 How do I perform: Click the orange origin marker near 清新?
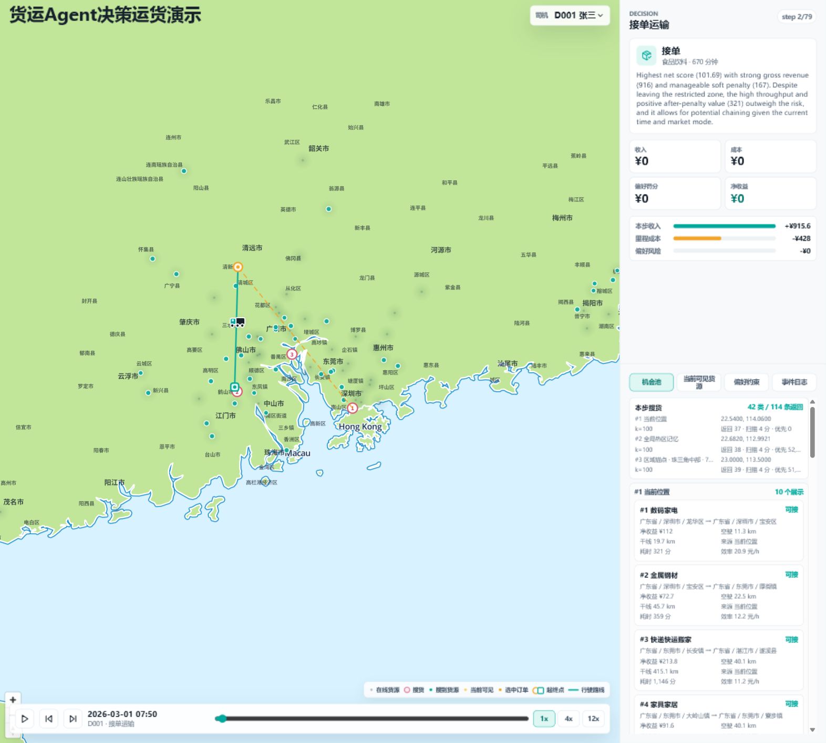pyautogui.click(x=238, y=267)
